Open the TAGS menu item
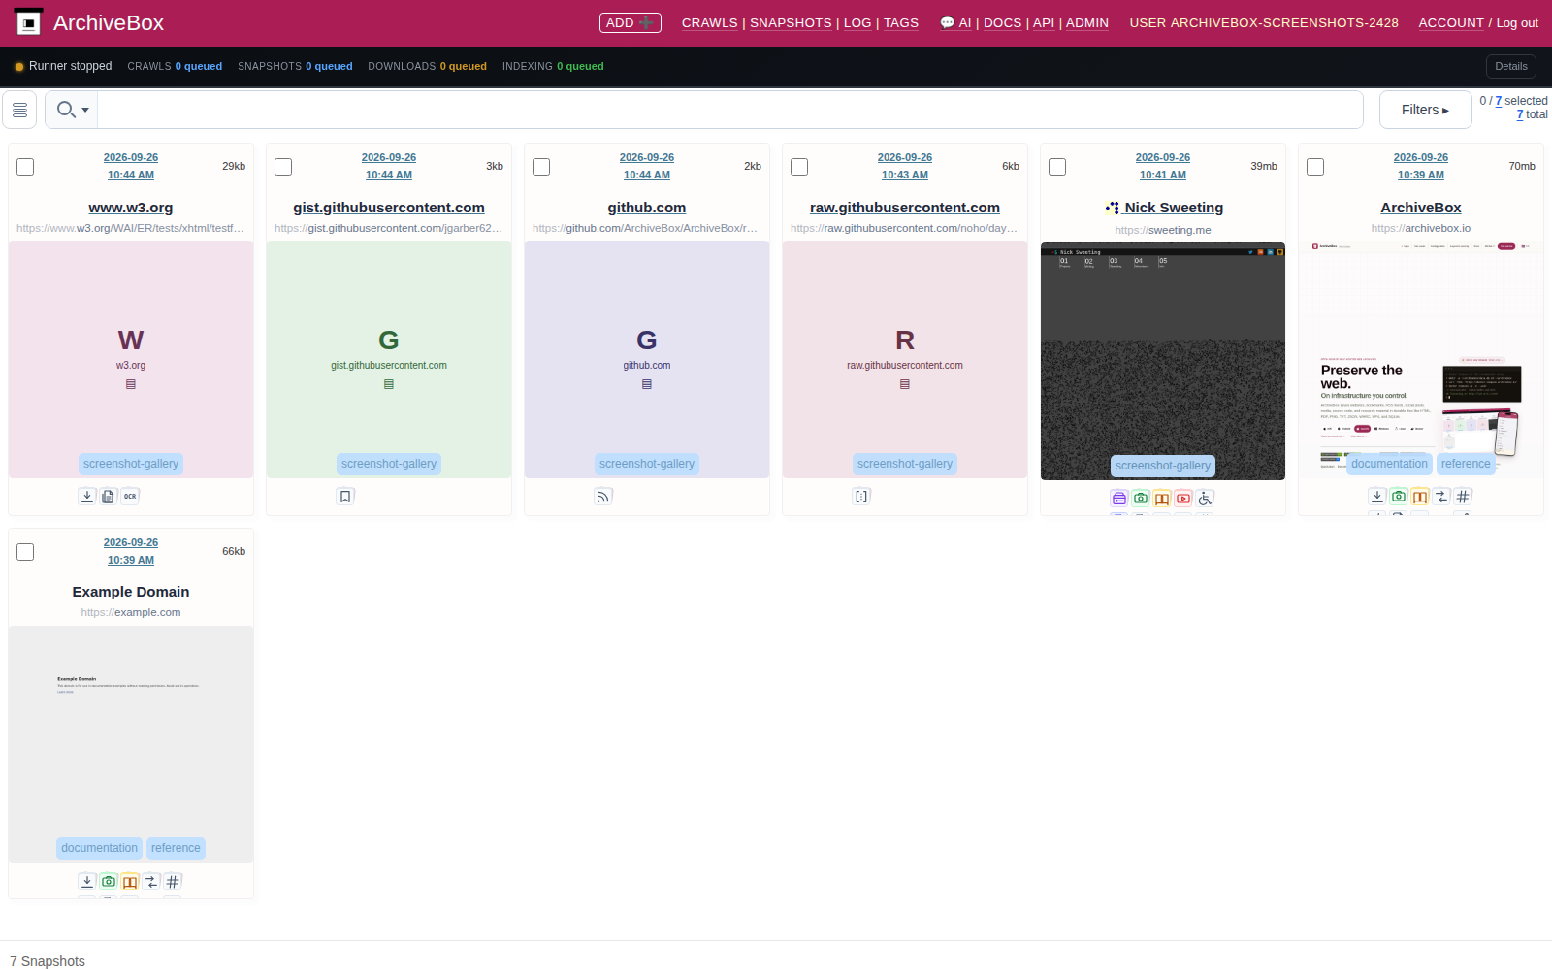This screenshot has height=970, width=1552. tap(900, 22)
